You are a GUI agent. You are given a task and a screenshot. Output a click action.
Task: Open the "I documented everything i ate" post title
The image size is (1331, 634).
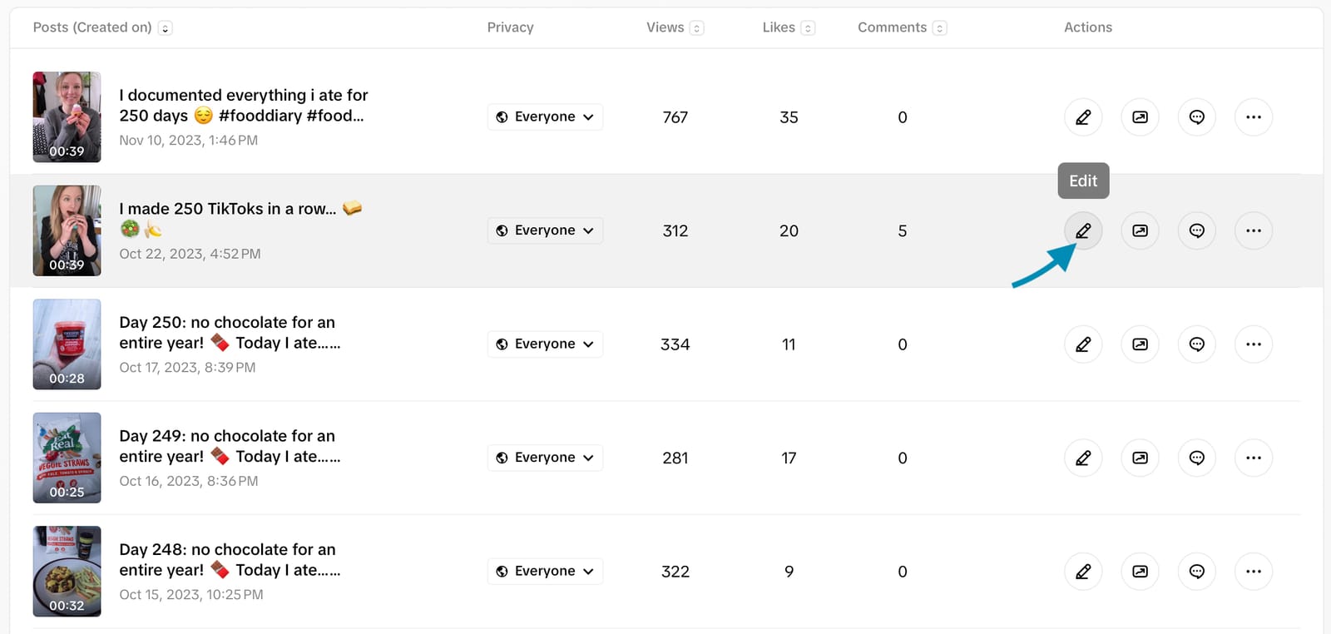pos(244,105)
